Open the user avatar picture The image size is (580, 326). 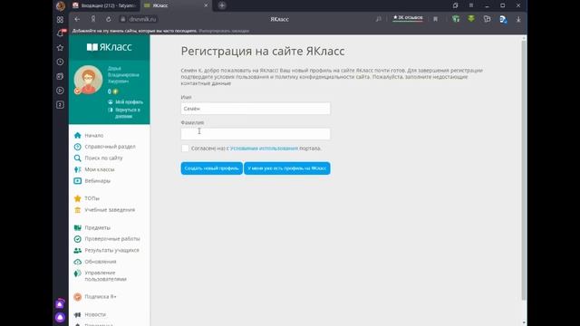pyautogui.click(x=88, y=80)
